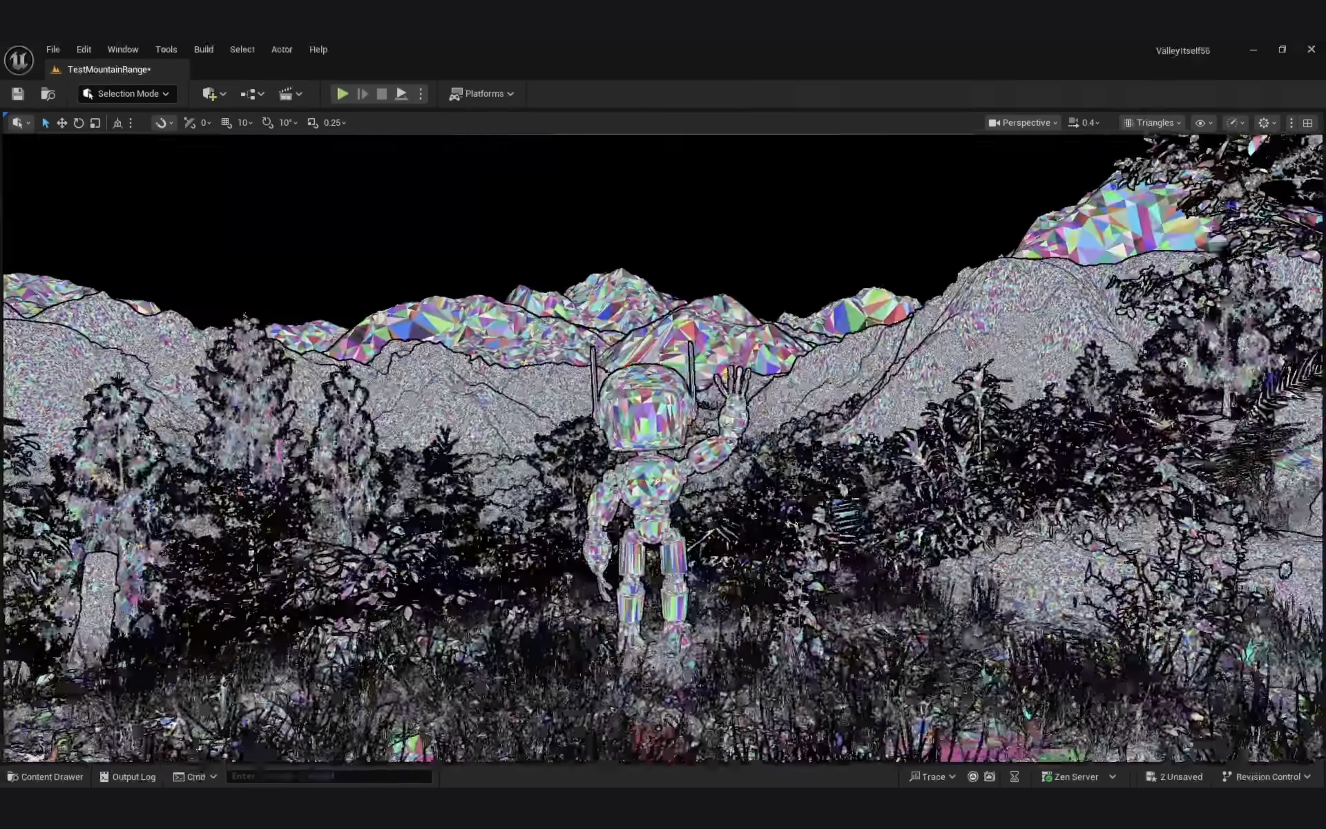This screenshot has height=829, width=1326.
Task: Open the Build menu
Action: 204,49
